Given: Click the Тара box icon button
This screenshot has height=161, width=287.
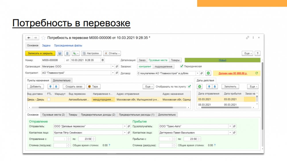Looking at the screenshot, I should click(x=93, y=86).
